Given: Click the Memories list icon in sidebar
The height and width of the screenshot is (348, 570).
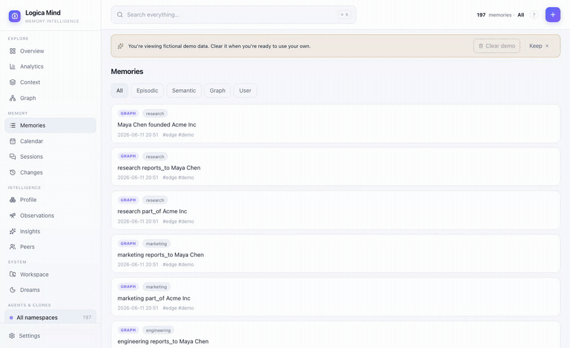Looking at the screenshot, I should tap(13, 125).
